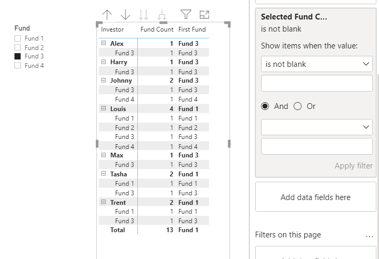Click the second filter value input field
The image size is (379, 259).
tap(317, 146)
